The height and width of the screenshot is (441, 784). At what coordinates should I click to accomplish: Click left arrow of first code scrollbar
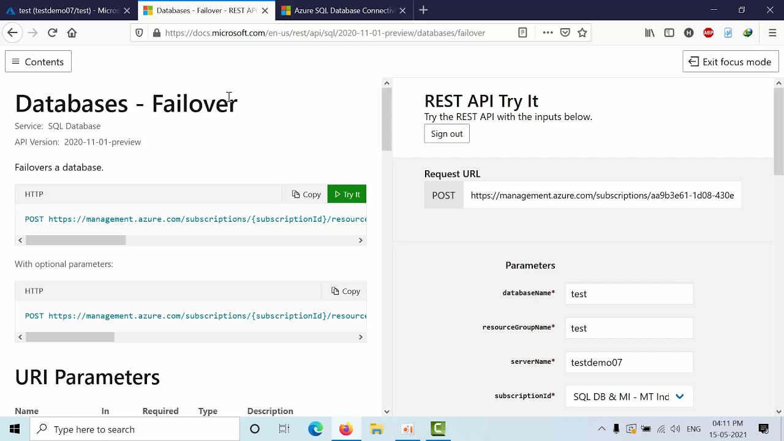click(x=20, y=240)
